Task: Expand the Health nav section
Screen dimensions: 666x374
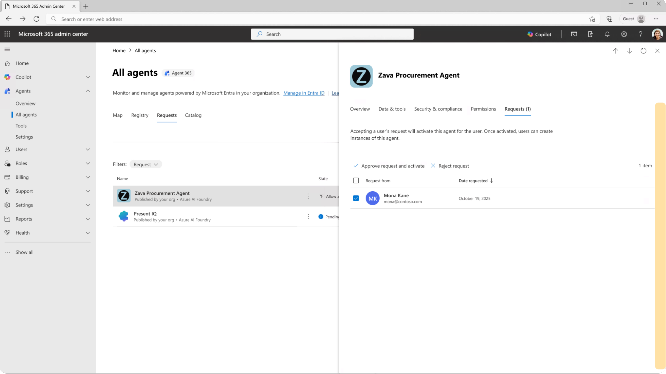Action: point(88,233)
